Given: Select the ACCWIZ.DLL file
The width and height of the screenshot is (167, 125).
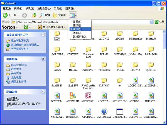Looking at the screenshot, I should coord(120,97).
